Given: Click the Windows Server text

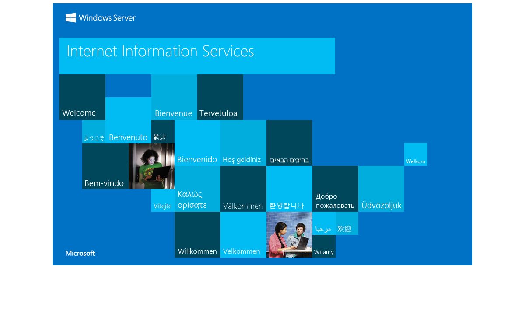Looking at the screenshot, I should (107, 18).
